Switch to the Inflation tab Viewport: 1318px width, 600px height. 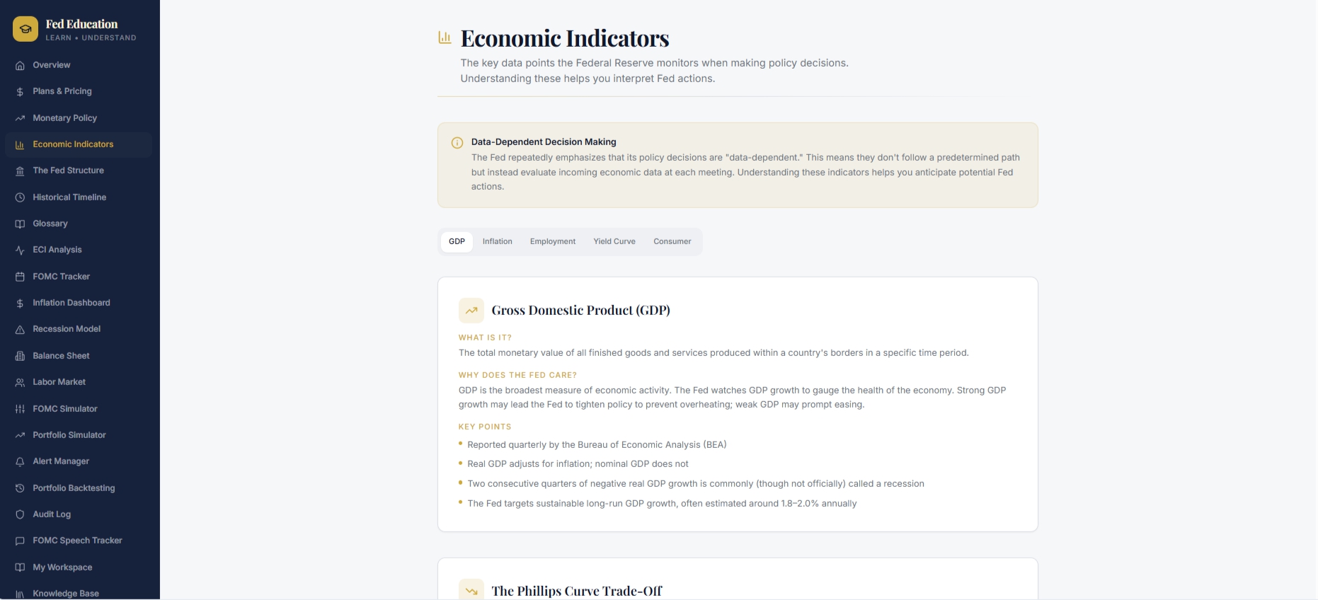[x=498, y=241]
